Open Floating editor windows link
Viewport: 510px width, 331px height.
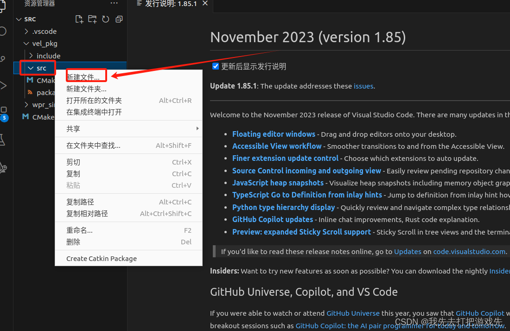pyautogui.click(x=274, y=134)
